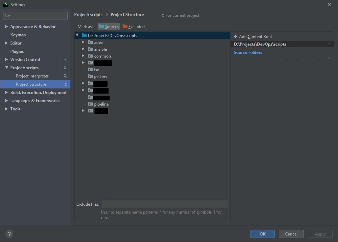The width and height of the screenshot is (338, 242).
Task: Click the Apply button
Action: [x=320, y=234]
